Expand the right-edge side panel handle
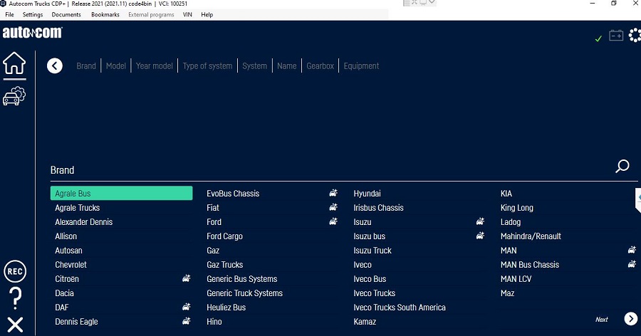The image size is (641, 336). click(x=637, y=199)
